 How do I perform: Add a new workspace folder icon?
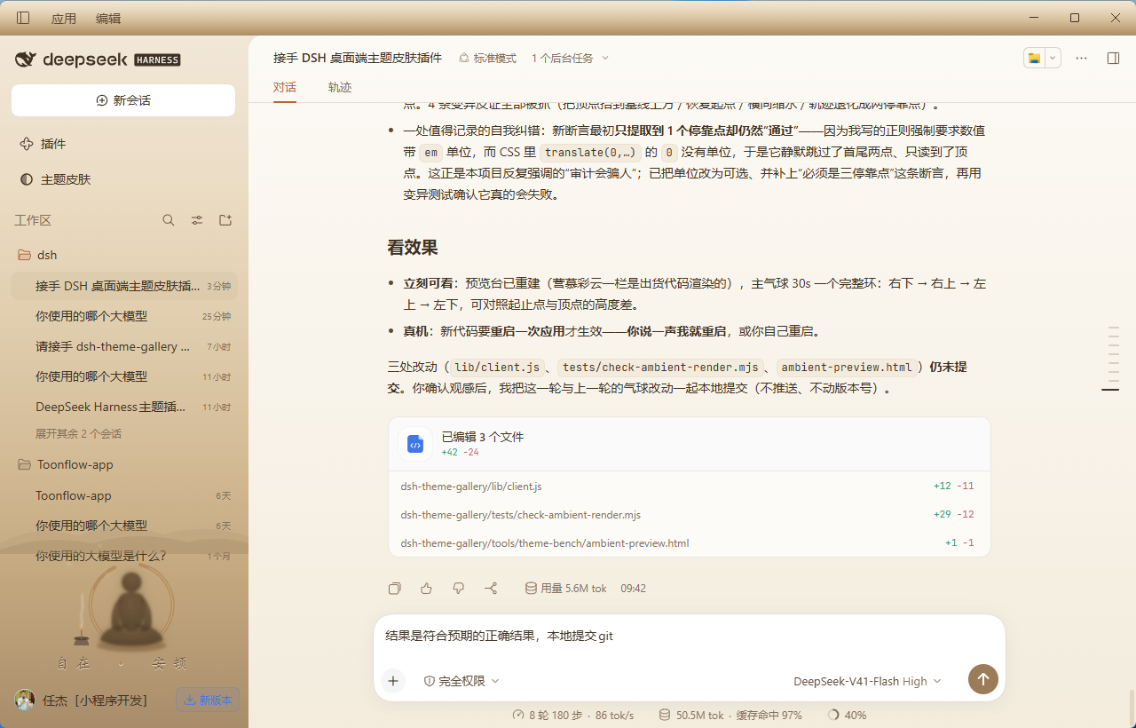coord(225,220)
